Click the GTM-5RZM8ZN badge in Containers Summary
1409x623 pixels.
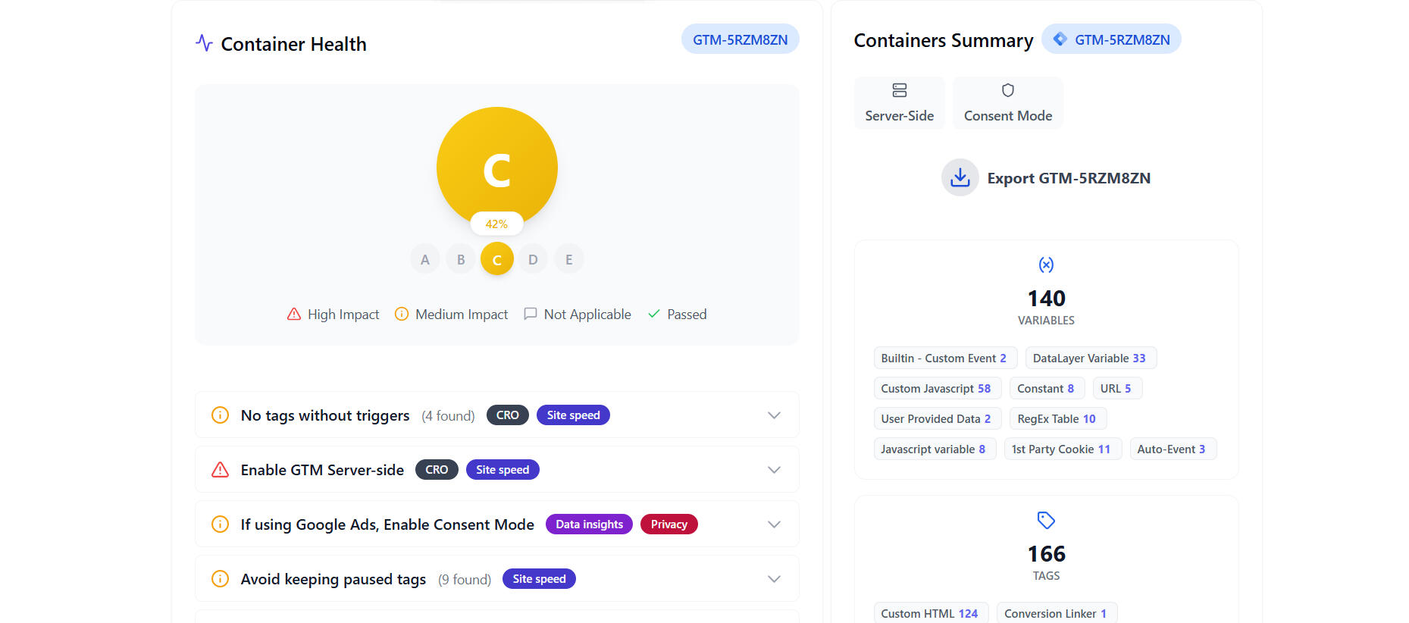coord(1111,39)
